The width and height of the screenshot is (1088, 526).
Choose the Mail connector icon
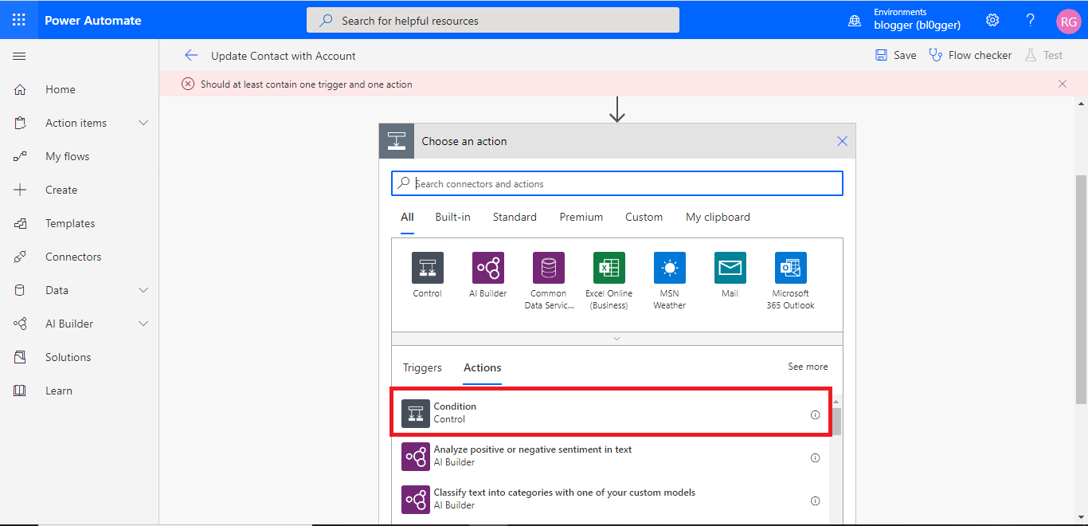[730, 268]
